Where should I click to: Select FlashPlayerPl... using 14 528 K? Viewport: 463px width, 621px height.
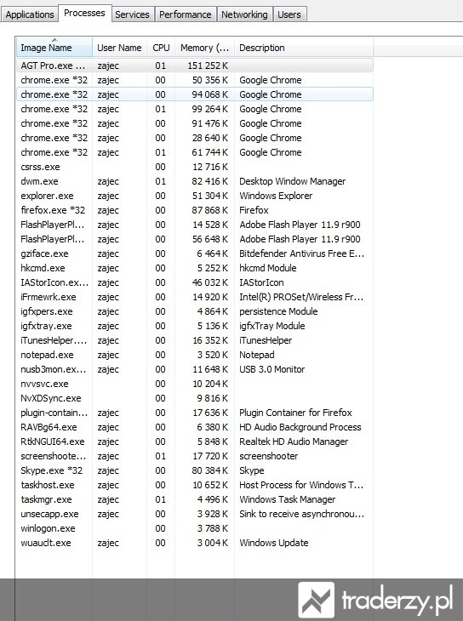click(195, 225)
